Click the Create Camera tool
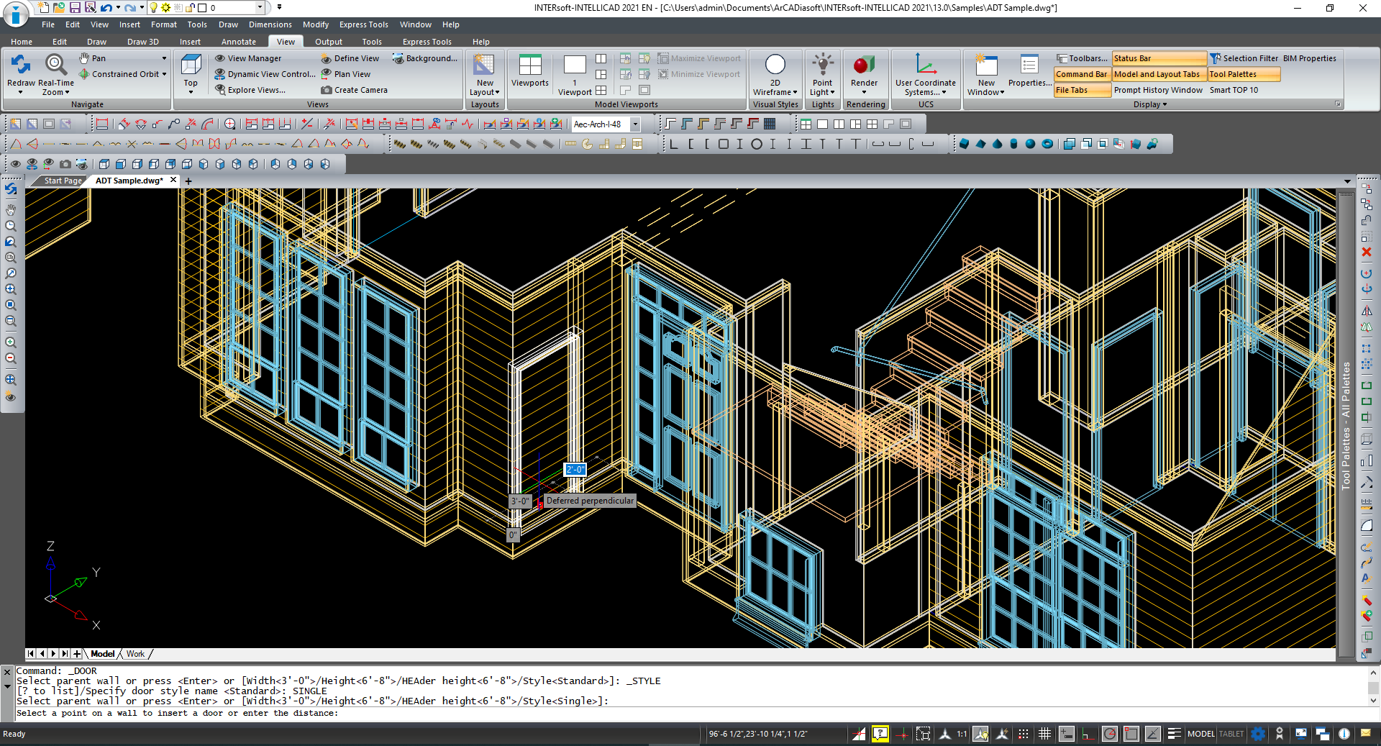This screenshot has width=1381, height=746. [355, 89]
